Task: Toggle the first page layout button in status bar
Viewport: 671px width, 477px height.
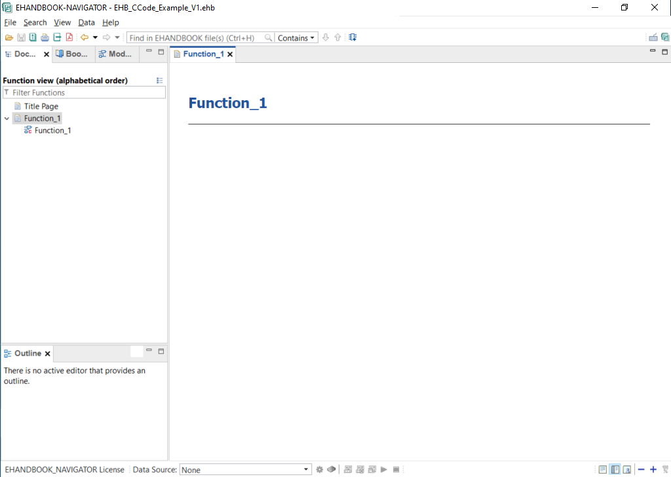Action: (x=603, y=469)
